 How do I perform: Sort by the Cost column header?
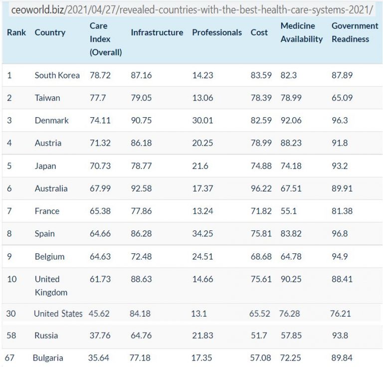[x=259, y=32]
